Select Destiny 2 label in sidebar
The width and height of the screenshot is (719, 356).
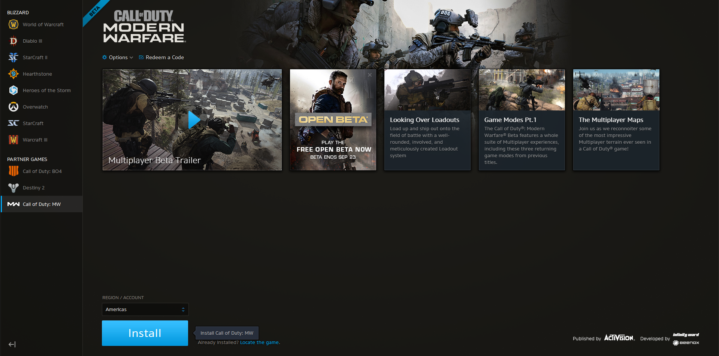34,188
